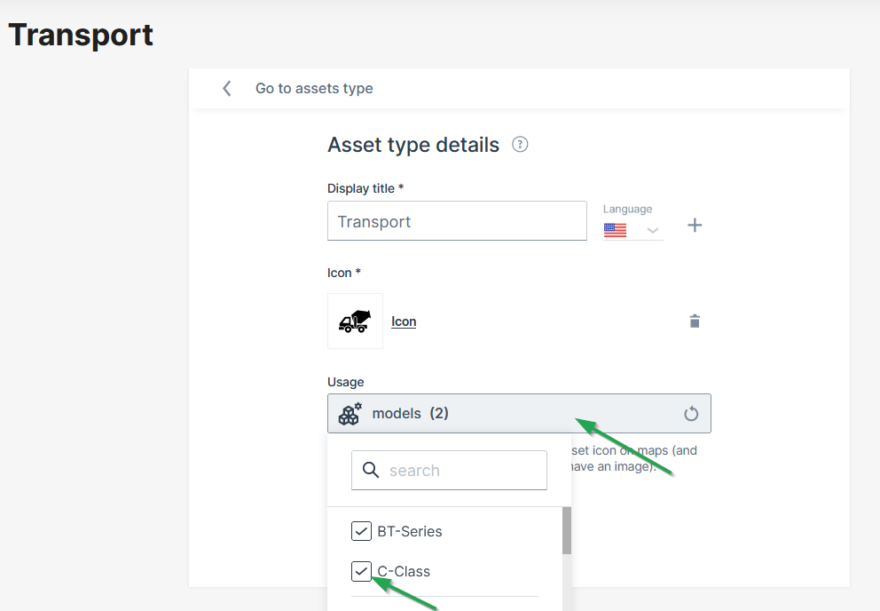The width and height of the screenshot is (880, 611).
Task: Delete the icon using the trash icon
Action: click(695, 321)
